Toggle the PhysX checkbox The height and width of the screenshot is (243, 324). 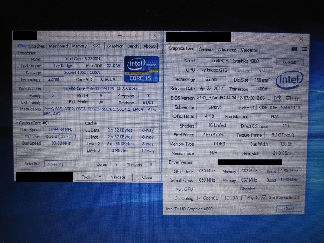pos(244,198)
